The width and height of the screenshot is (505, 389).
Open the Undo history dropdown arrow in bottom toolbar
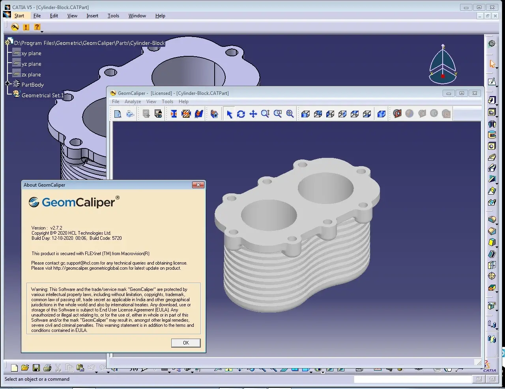(97, 372)
